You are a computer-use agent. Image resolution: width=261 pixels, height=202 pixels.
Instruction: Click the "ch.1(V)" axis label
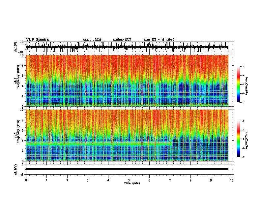pos(16,47)
